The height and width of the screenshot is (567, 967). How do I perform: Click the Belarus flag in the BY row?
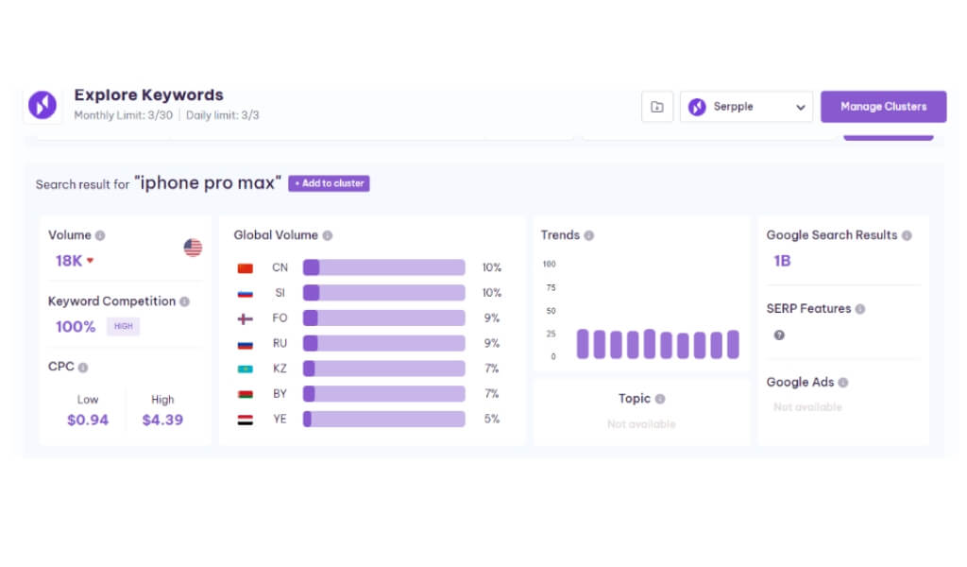pyautogui.click(x=246, y=394)
